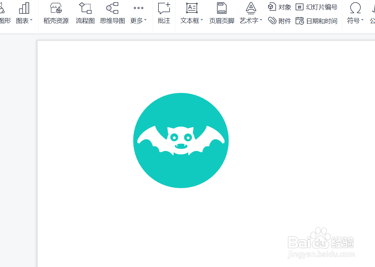Click the 思维导图 text label

[112, 21]
